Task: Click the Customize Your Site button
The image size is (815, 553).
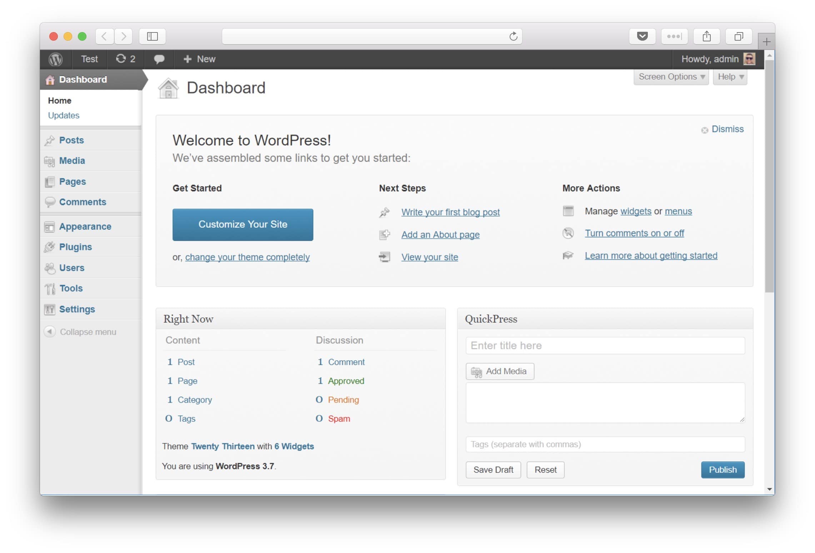Action: click(243, 224)
